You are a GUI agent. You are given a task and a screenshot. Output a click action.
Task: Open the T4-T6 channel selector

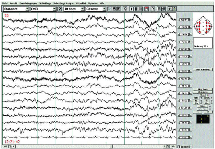click(x=184, y=93)
